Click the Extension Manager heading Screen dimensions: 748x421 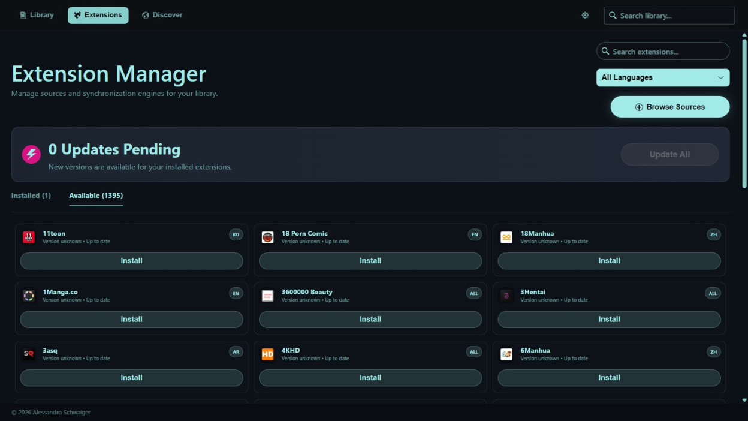point(109,74)
